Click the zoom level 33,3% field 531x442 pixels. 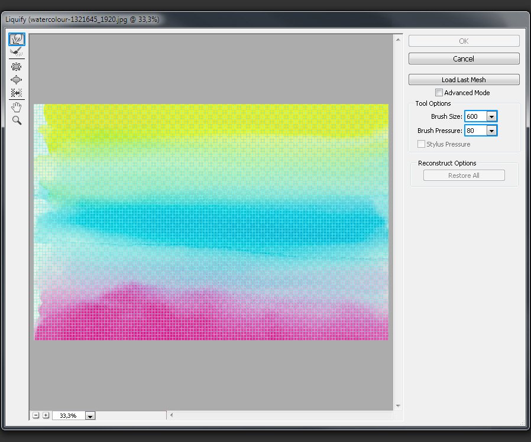tap(69, 415)
